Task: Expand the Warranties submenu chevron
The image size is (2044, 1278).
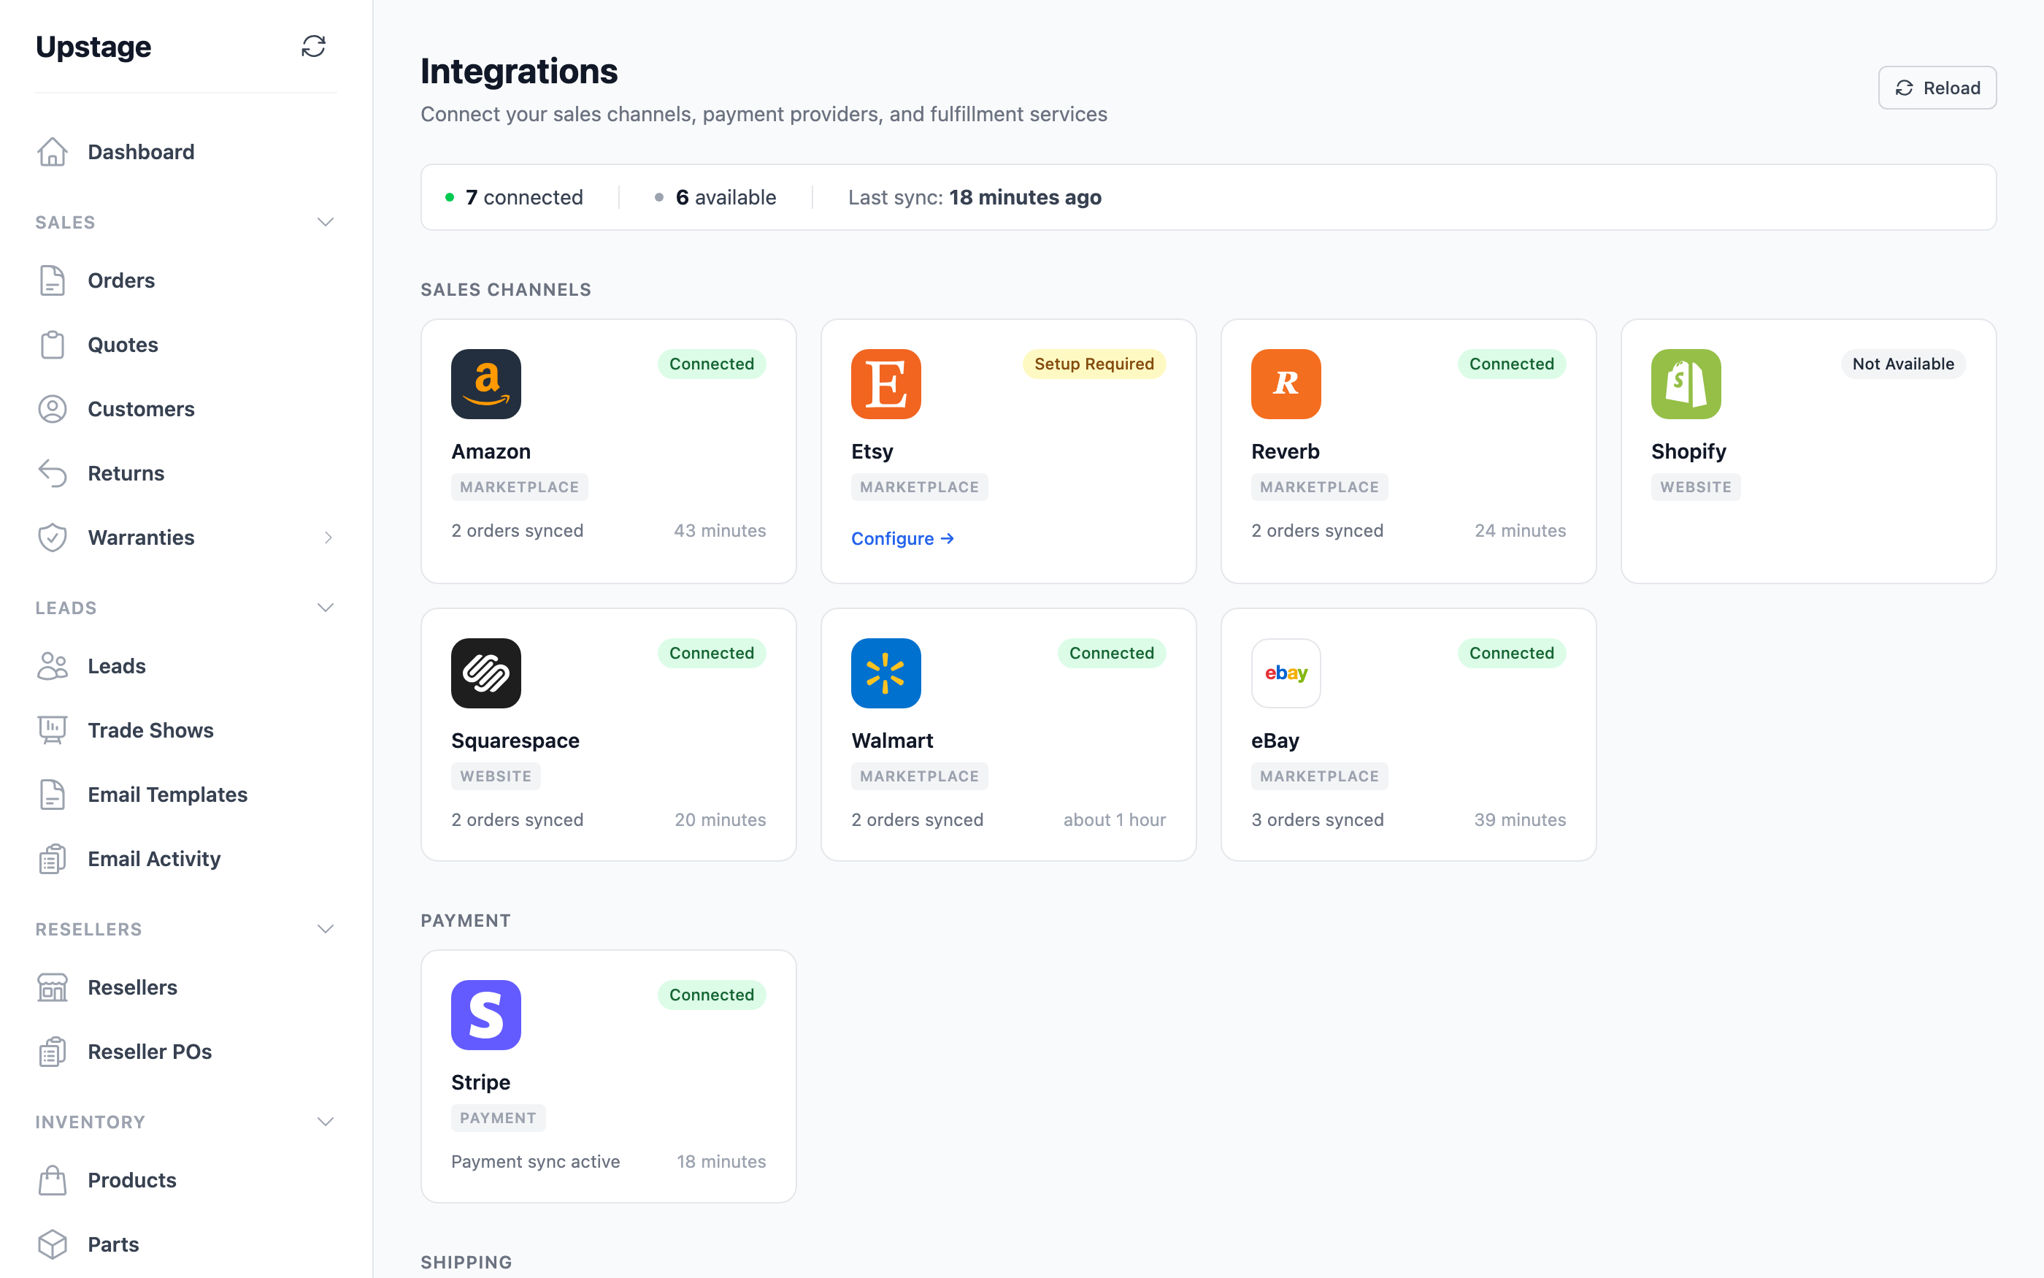Action: [x=328, y=537]
